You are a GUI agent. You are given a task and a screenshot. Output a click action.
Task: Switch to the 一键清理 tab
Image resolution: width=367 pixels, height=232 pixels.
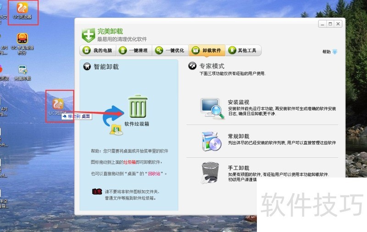point(133,50)
